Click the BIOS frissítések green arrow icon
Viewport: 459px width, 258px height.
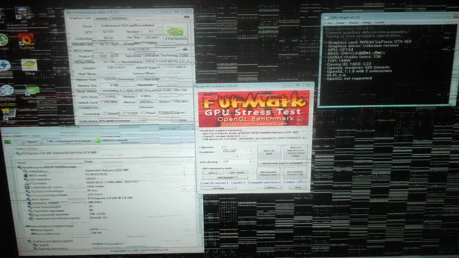tap(98, 140)
